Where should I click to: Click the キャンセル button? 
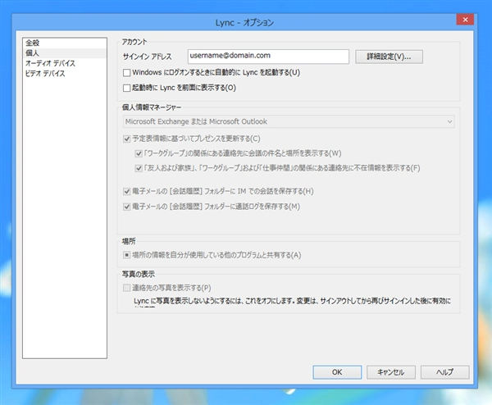click(391, 372)
